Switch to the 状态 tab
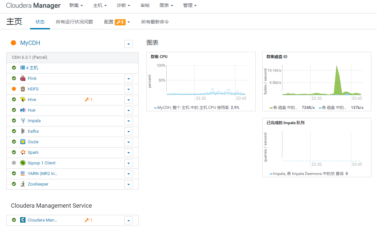Image resolution: width=377 pixels, height=242 pixels. pyautogui.click(x=40, y=22)
